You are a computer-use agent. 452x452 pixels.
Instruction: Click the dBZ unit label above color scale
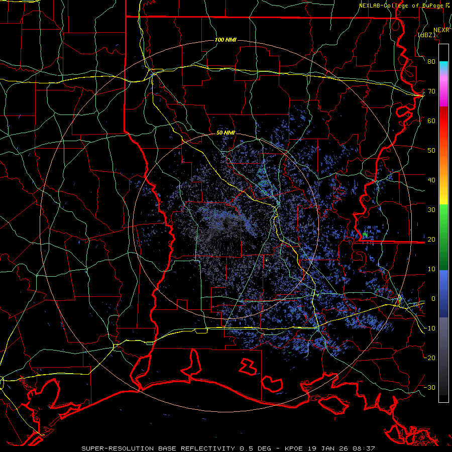[x=426, y=35]
